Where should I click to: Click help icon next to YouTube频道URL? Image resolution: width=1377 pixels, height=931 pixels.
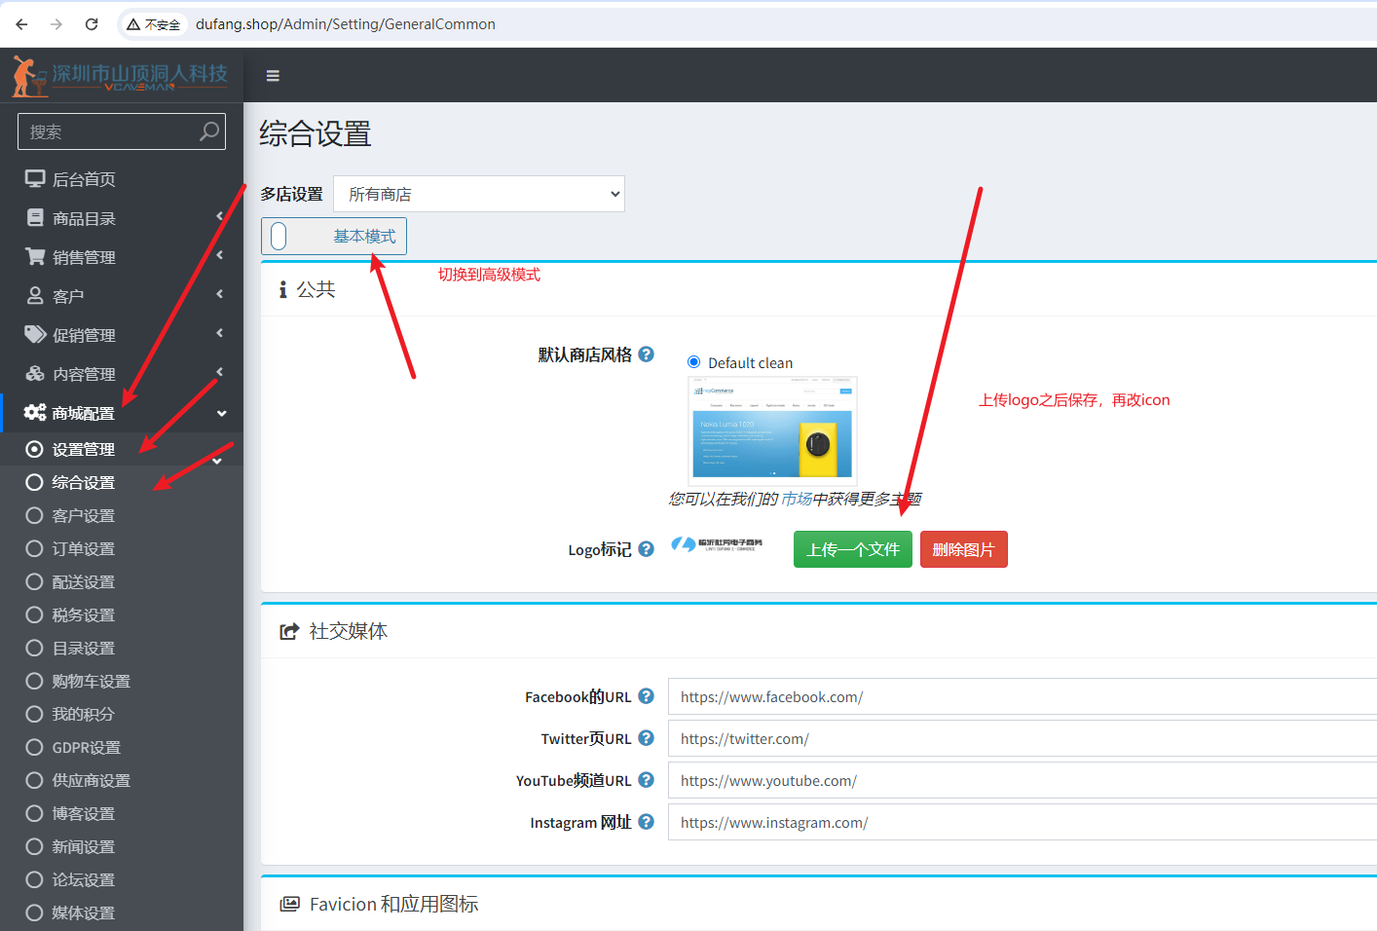(646, 780)
